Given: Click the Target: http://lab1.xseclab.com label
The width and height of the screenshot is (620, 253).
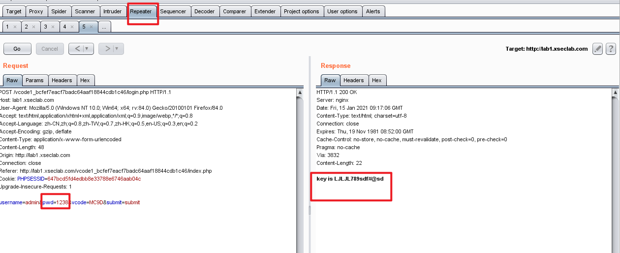Looking at the screenshot, I should pyautogui.click(x=547, y=49).
